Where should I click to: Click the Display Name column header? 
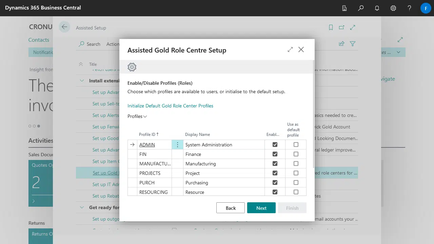coord(197,135)
